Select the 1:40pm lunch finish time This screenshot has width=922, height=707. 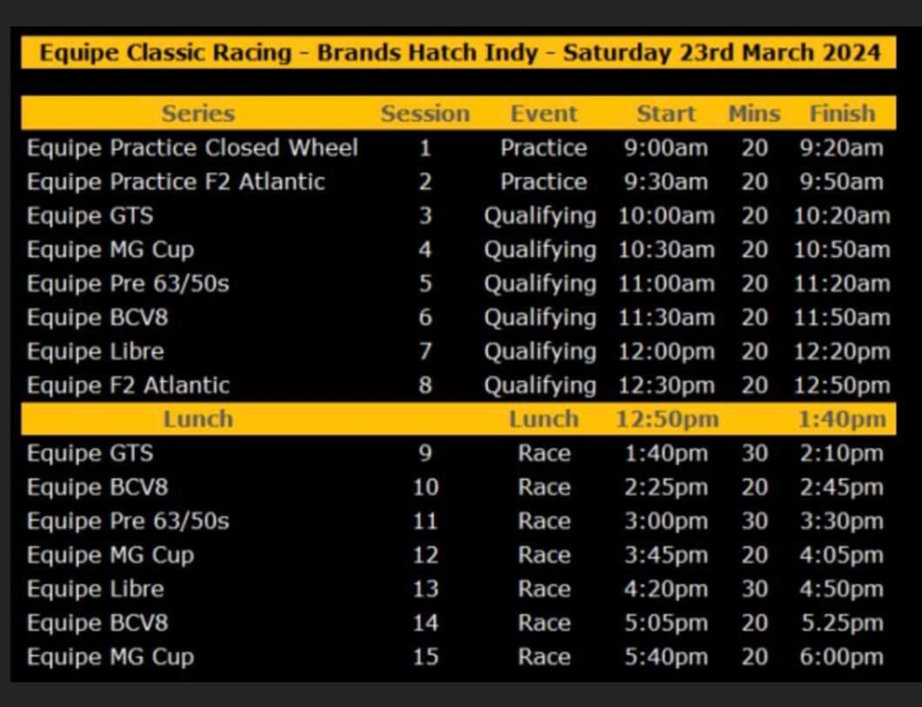(842, 419)
